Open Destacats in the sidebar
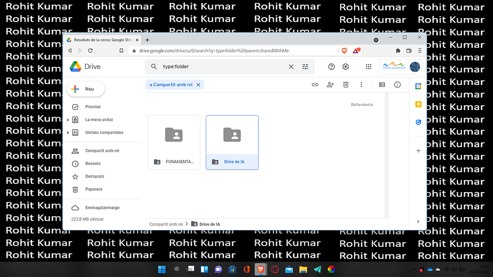Viewport: 493px width, 277px height. click(95, 176)
